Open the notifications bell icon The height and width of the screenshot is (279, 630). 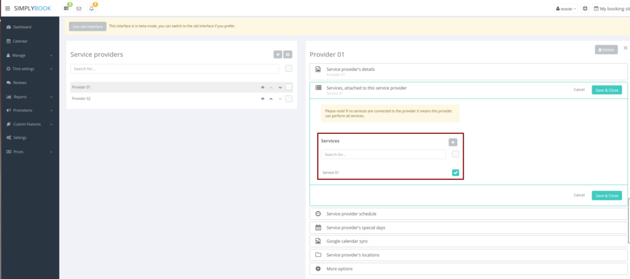[91, 9]
